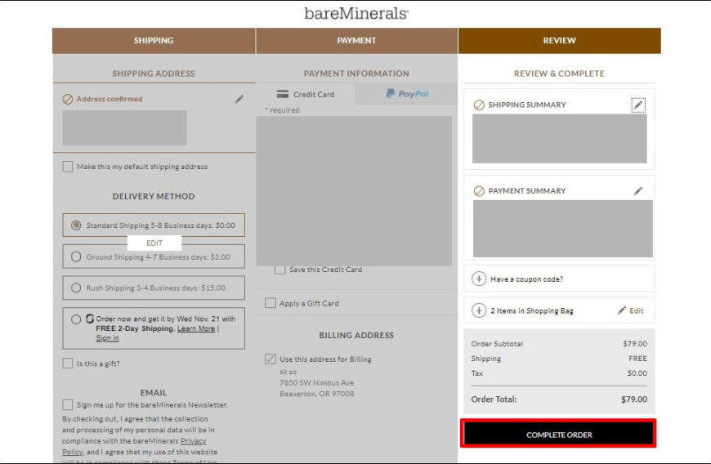Viewport: 711px width, 464px height.
Task: Click the EDIT overlay button
Action: [154, 243]
